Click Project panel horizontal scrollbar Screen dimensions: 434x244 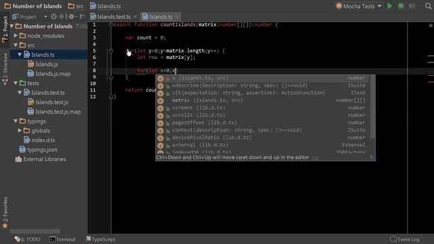click(35, 231)
